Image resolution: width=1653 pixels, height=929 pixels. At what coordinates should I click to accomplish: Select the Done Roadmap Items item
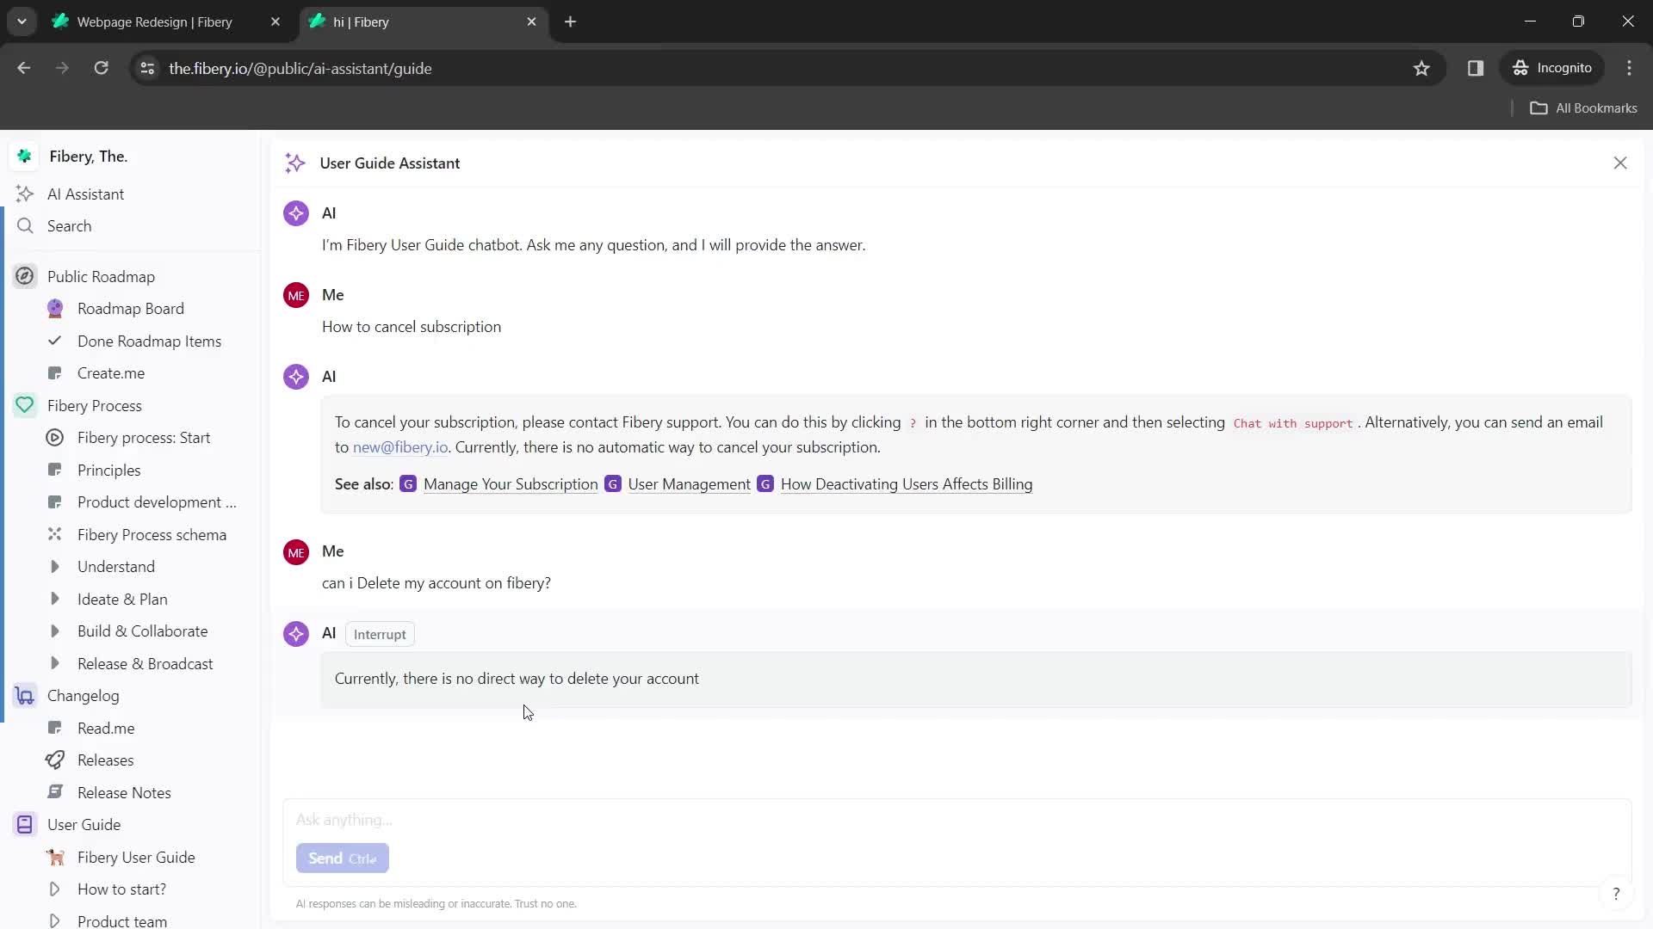(149, 341)
